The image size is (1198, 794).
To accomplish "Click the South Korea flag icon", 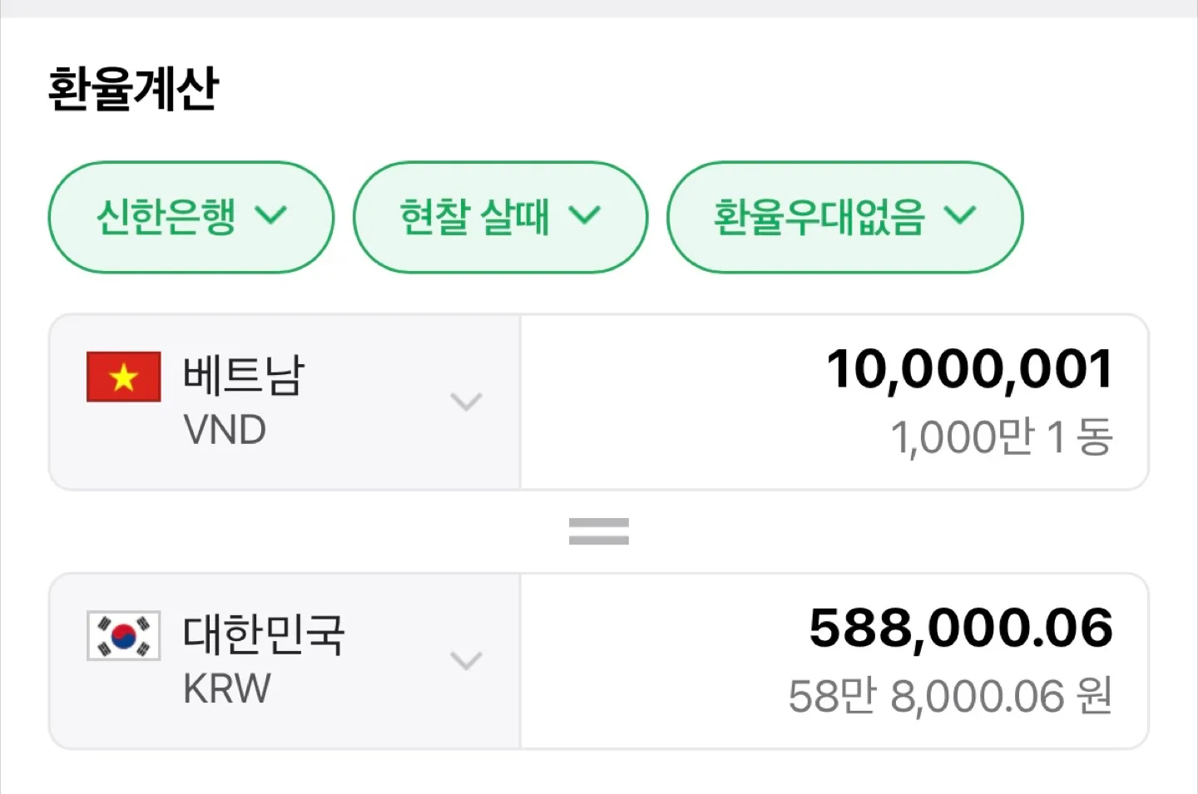I will (x=124, y=635).
